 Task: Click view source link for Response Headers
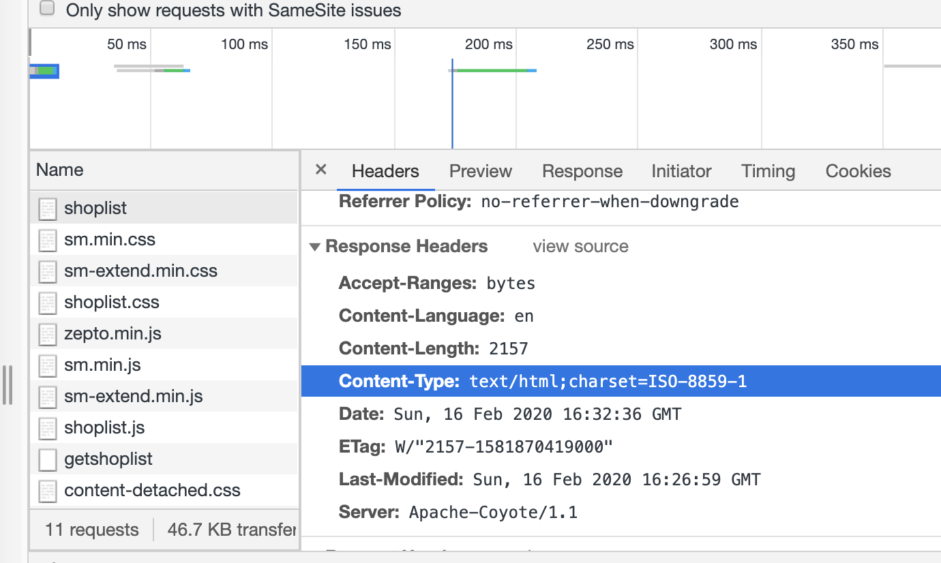[580, 246]
